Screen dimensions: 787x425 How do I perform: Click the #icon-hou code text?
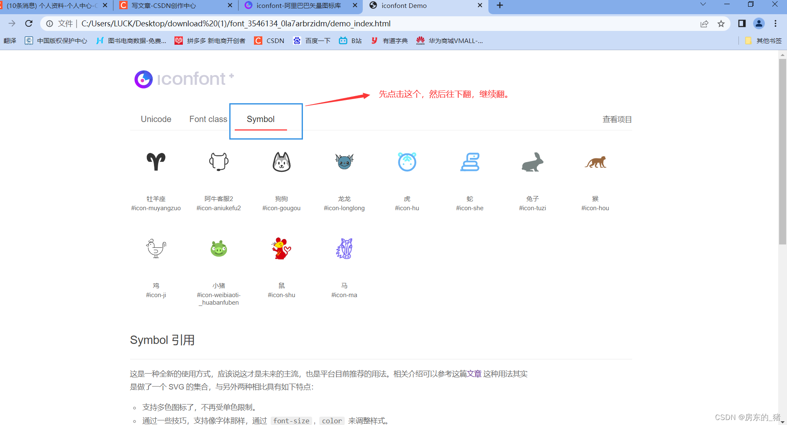click(595, 208)
